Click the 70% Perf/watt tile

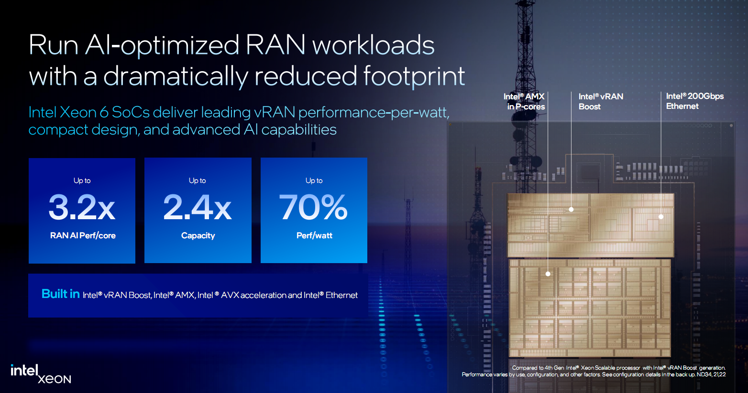[314, 211]
